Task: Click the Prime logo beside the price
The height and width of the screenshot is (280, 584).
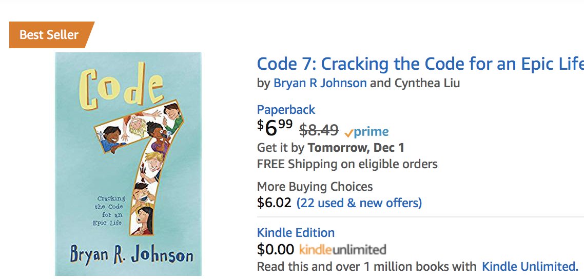Action: [366, 132]
